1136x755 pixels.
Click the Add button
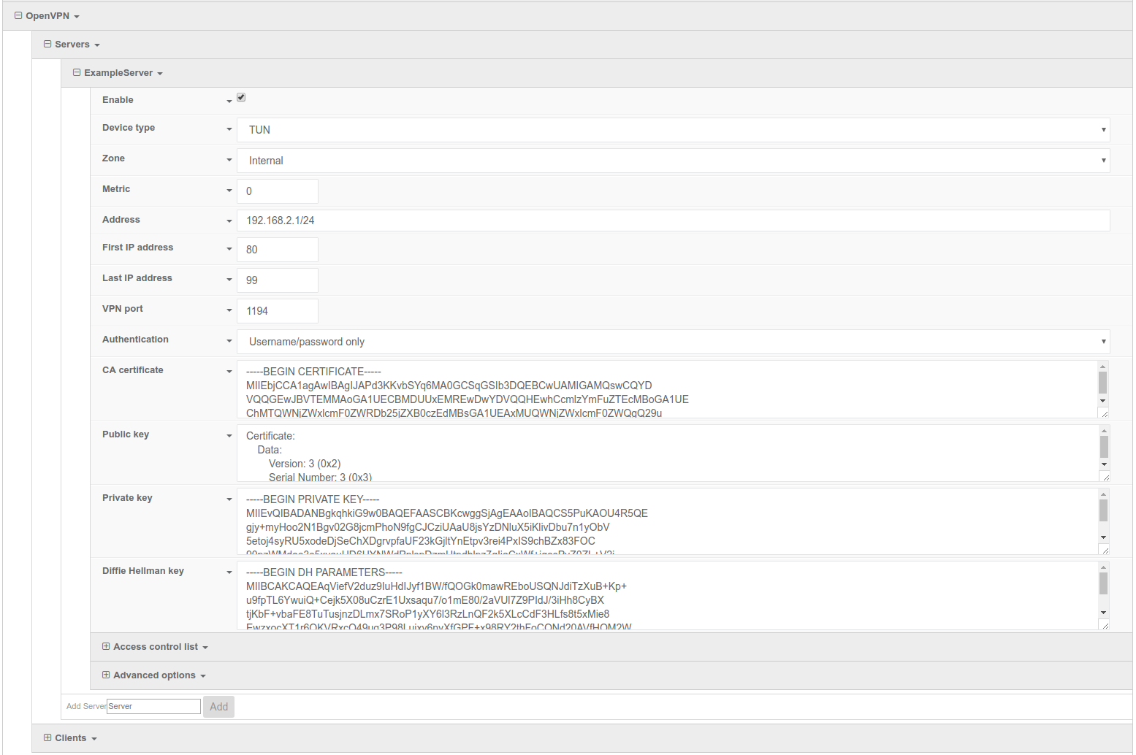[218, 706]
